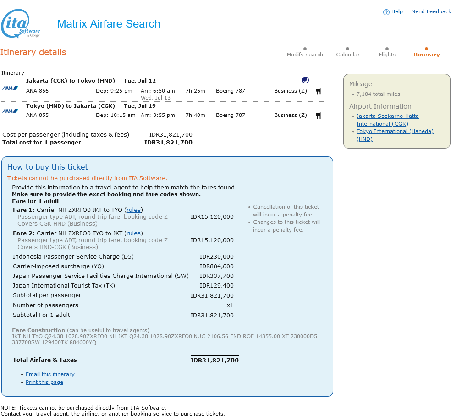
Task: Click the Airport Information heading
Action: pyautogui.click(x=380, y=106)
